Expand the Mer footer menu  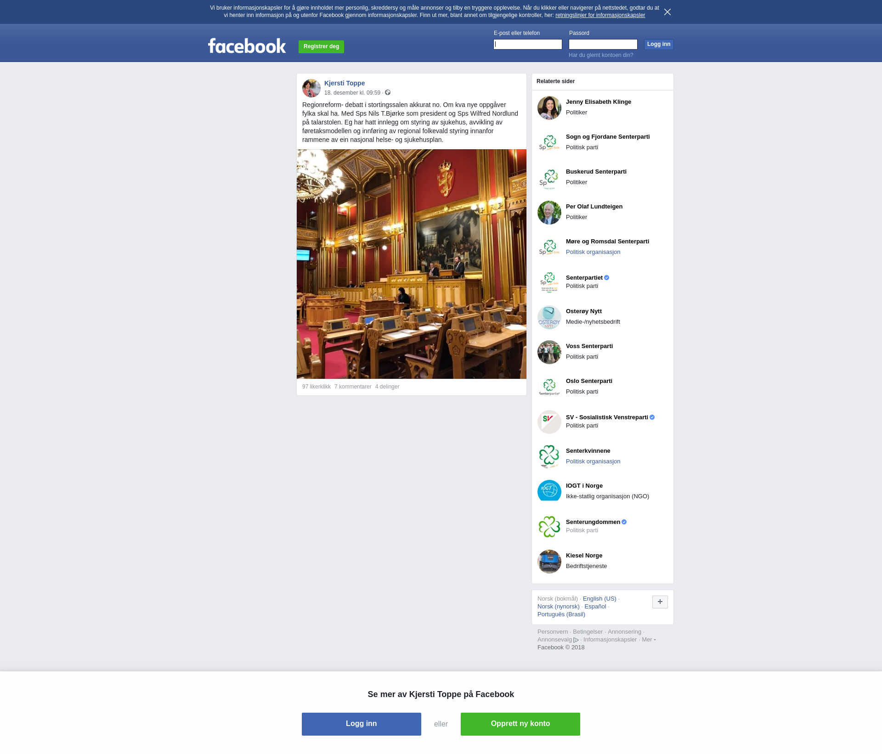(649, 640)
